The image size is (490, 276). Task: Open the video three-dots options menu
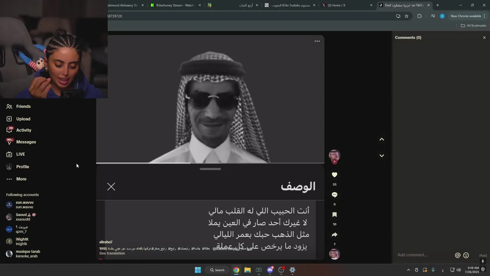pyautogui.click(x=317, y=41)
